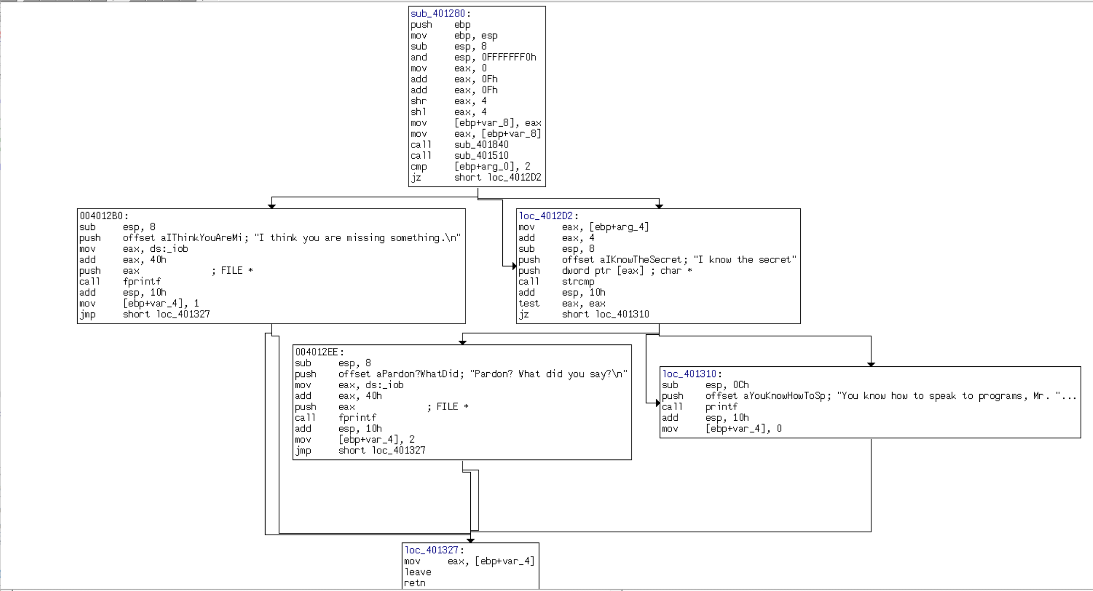The width and height of the screenshot is (1093, 591).
Task: Click the retn instruction
Action: tap(415, 583)
